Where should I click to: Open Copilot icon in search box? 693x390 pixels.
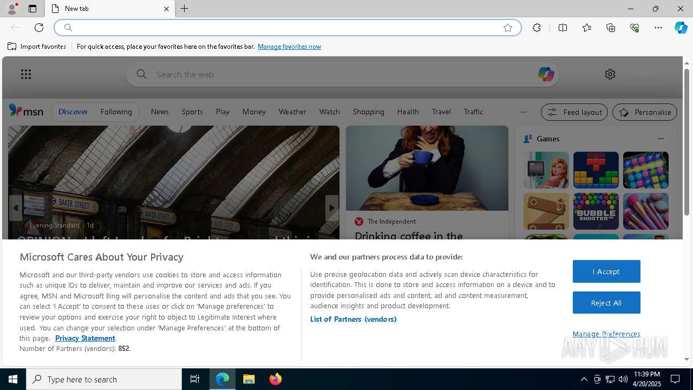[x=546, y=74]
